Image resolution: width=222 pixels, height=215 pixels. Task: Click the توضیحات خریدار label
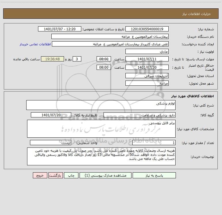tap(202, 157)
